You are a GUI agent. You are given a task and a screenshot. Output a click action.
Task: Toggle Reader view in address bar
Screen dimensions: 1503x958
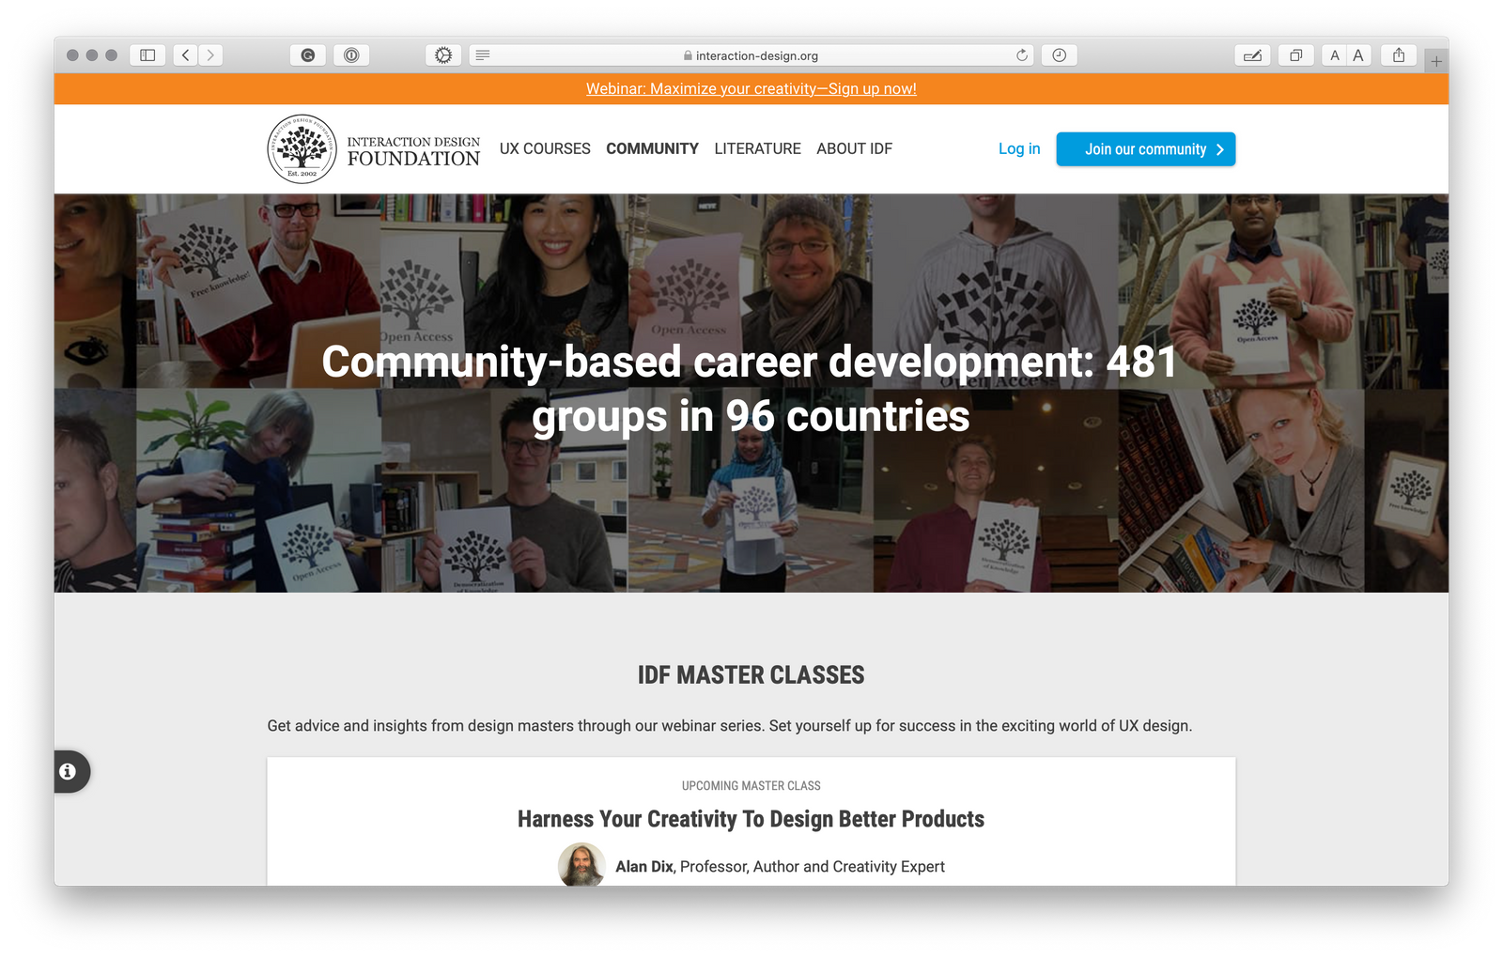tap(483, 55)
